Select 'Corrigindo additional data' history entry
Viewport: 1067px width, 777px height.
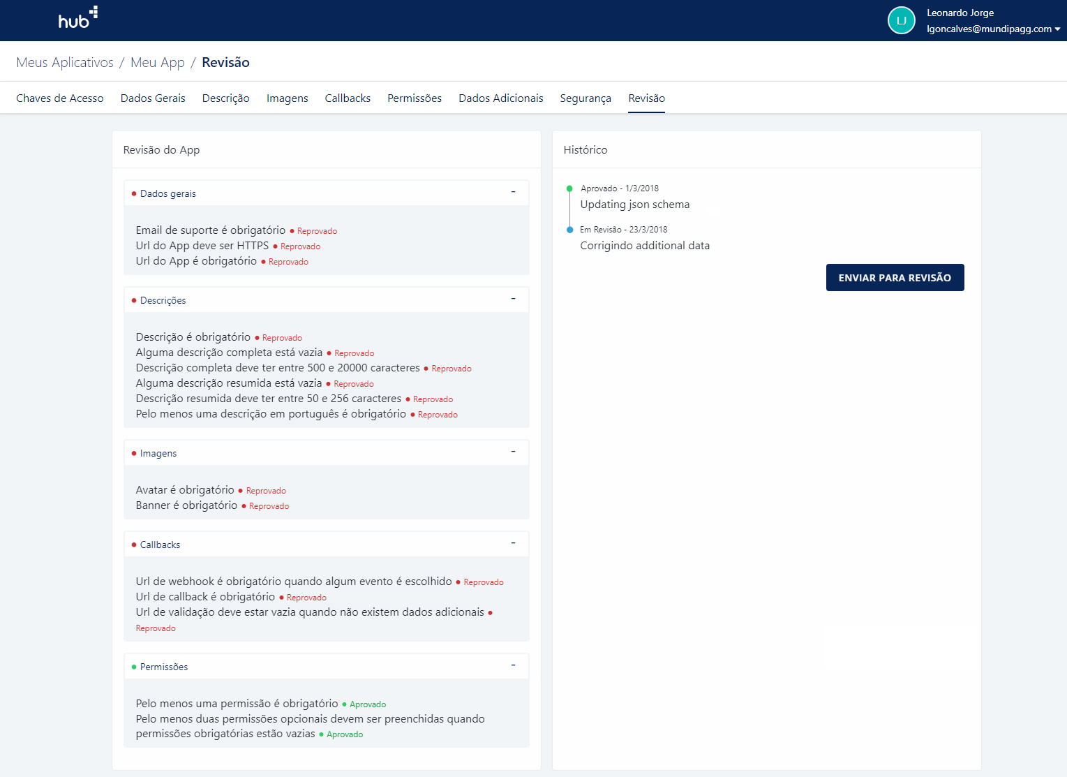(645, 246)
